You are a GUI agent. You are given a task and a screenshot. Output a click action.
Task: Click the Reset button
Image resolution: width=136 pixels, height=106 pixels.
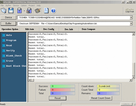point(58,98)
